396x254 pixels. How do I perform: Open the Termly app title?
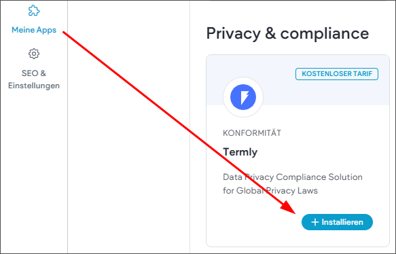click(x=240, y=152)
